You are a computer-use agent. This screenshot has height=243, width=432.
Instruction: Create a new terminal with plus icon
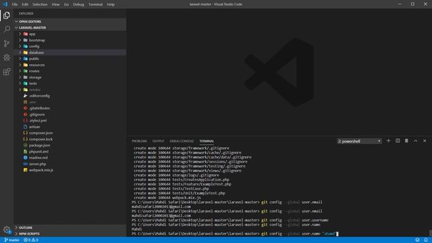(x=389, y=141)
